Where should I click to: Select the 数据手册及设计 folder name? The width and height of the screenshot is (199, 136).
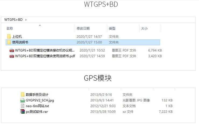37,95
